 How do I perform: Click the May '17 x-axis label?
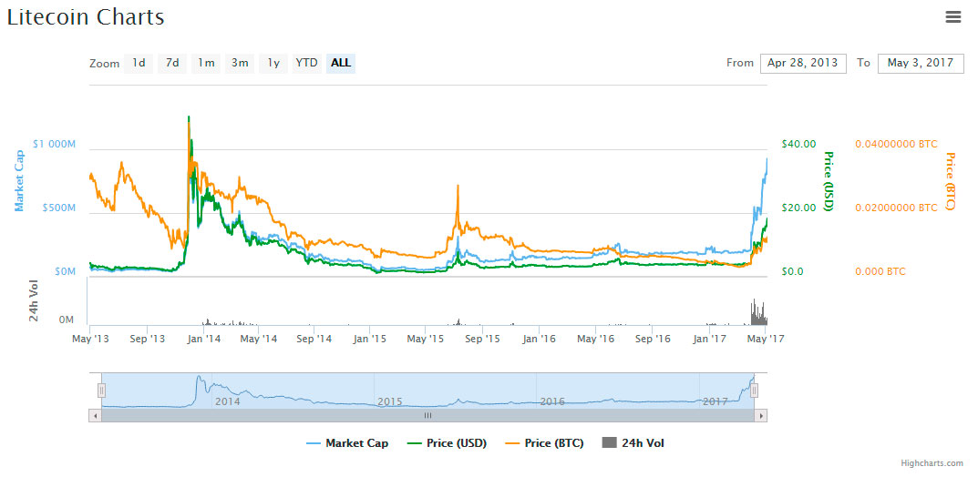pos(766,339)
